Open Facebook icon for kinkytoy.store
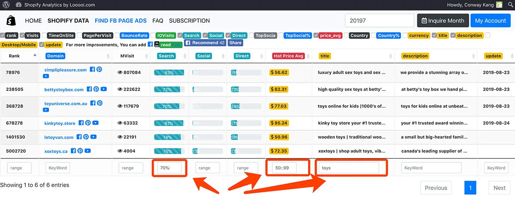Screen dimensions: 515x197 pos(81,123)
